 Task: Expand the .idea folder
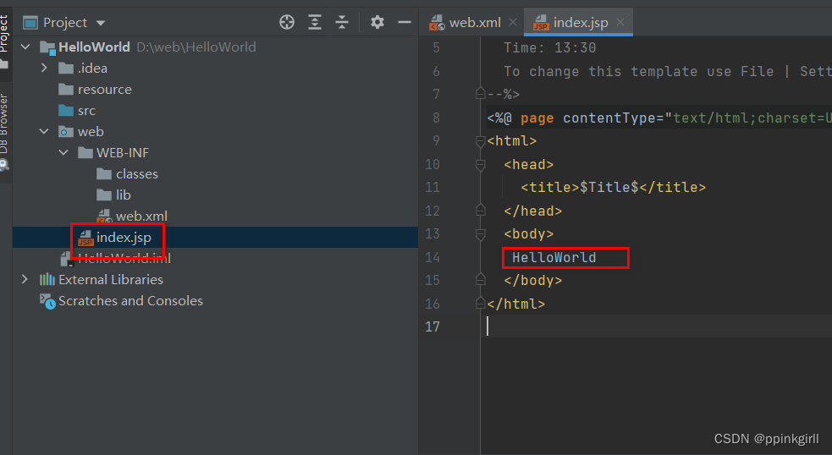pyautogui.click(x=44, y=68)
